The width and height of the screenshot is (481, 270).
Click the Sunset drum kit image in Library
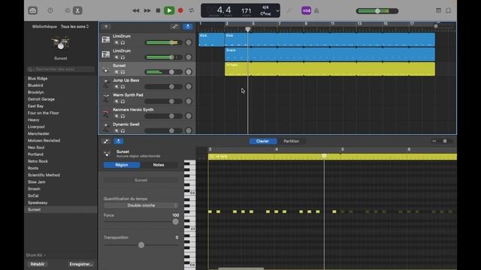[60, 43]
